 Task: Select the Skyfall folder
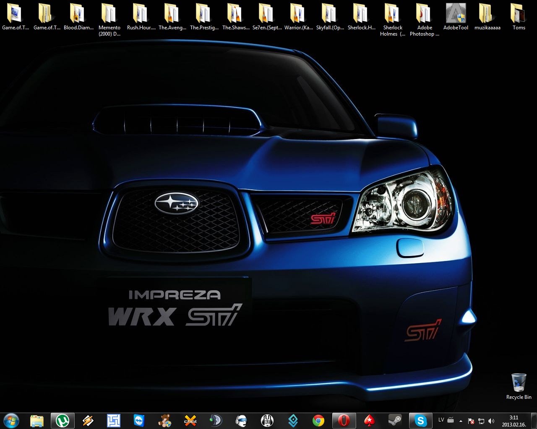pyautogui.click(x=330, y=17)
